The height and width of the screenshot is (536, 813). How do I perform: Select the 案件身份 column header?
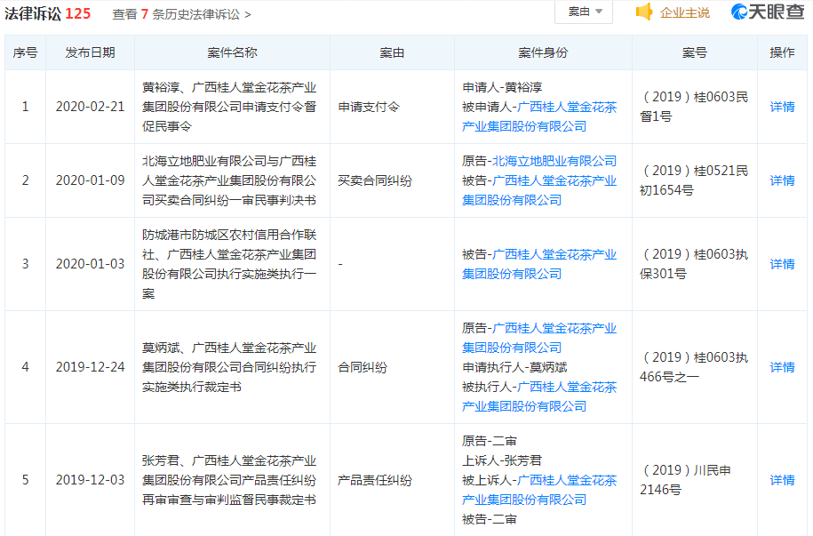[543, 53]
